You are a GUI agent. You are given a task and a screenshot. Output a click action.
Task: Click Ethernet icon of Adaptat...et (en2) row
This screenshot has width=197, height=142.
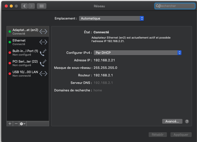[43, 31]
